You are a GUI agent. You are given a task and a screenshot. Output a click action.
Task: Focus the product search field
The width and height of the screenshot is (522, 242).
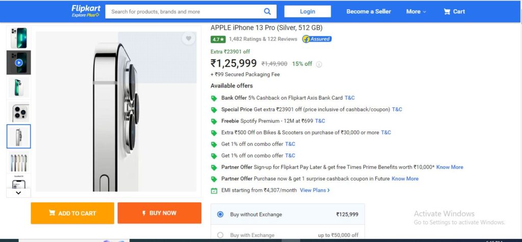click(187, 12)
